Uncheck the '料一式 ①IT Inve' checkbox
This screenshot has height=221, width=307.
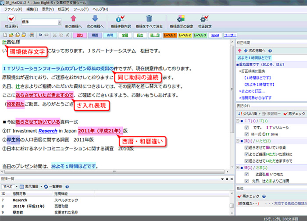246,134
